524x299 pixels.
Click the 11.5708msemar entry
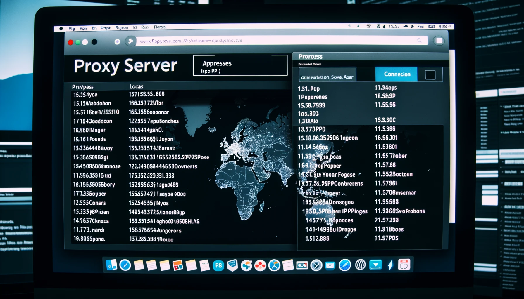click(x=395, y=193)
